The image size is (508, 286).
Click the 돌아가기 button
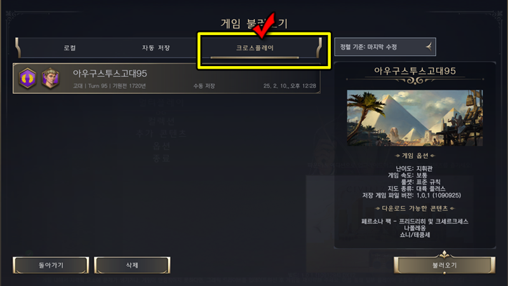click(x=51, y=265)
